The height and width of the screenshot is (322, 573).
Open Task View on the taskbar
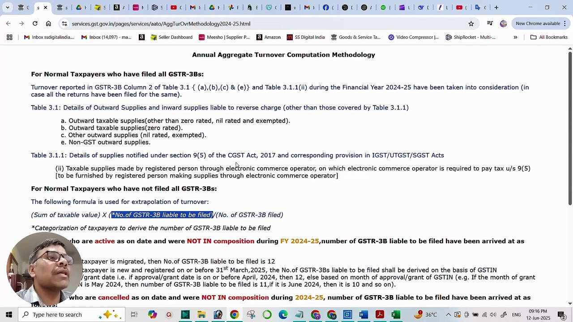134,314
